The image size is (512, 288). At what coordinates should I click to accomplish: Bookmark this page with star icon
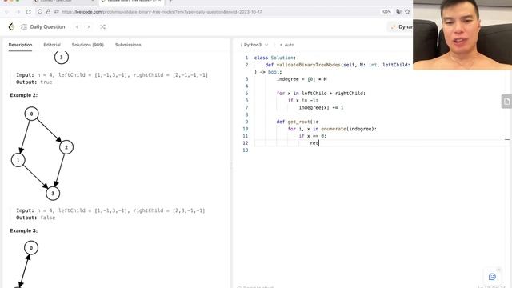tap(407, 12)
